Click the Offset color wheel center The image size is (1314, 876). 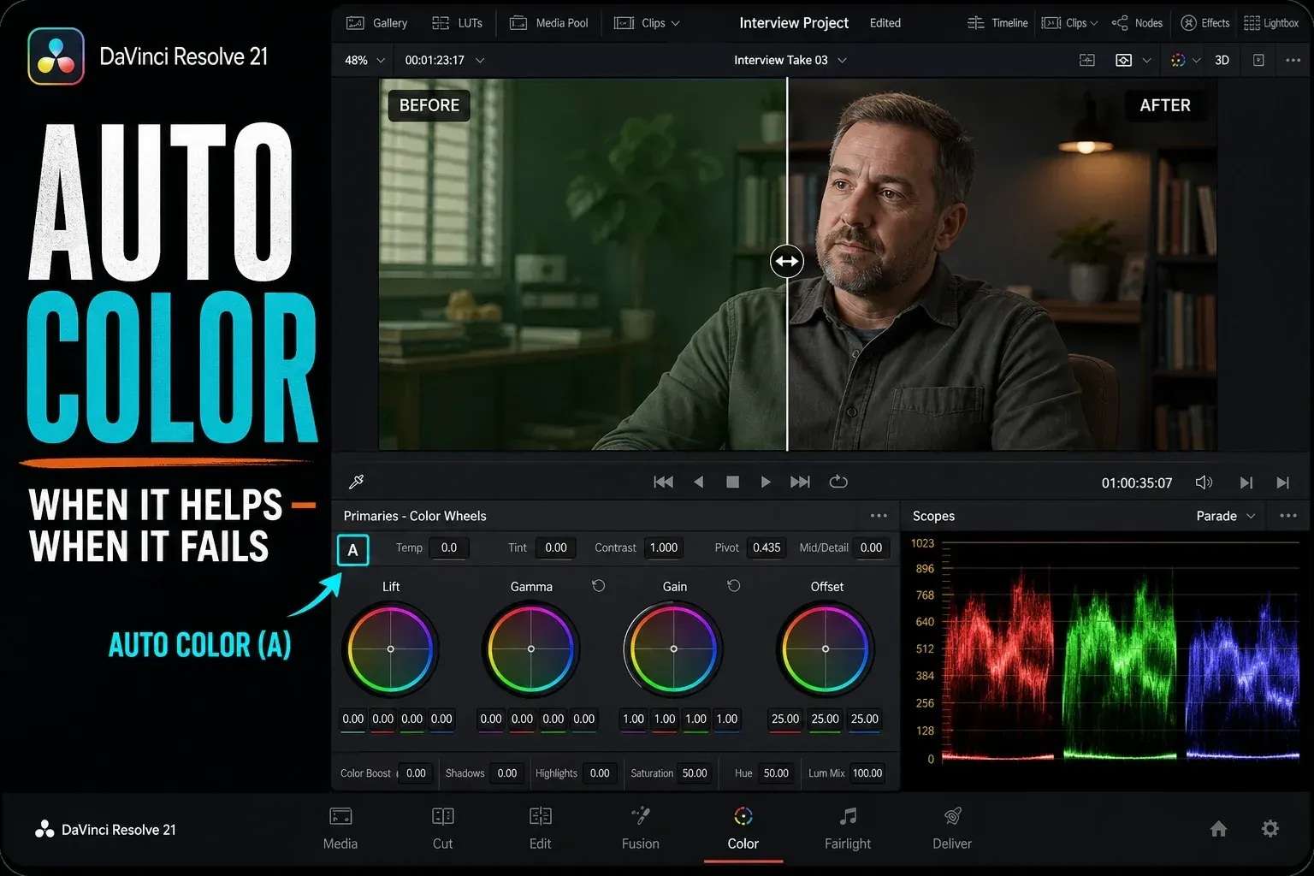[826, 649]
